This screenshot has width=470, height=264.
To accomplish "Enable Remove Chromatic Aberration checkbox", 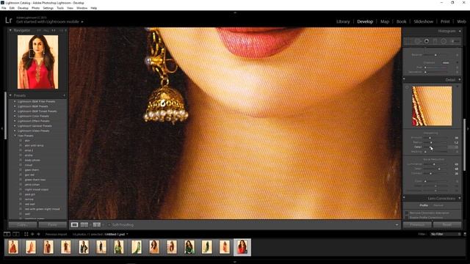I will (407, 213).
